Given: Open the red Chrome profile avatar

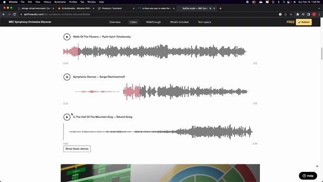Looking at the screenshot, I should tap(314, 14).
